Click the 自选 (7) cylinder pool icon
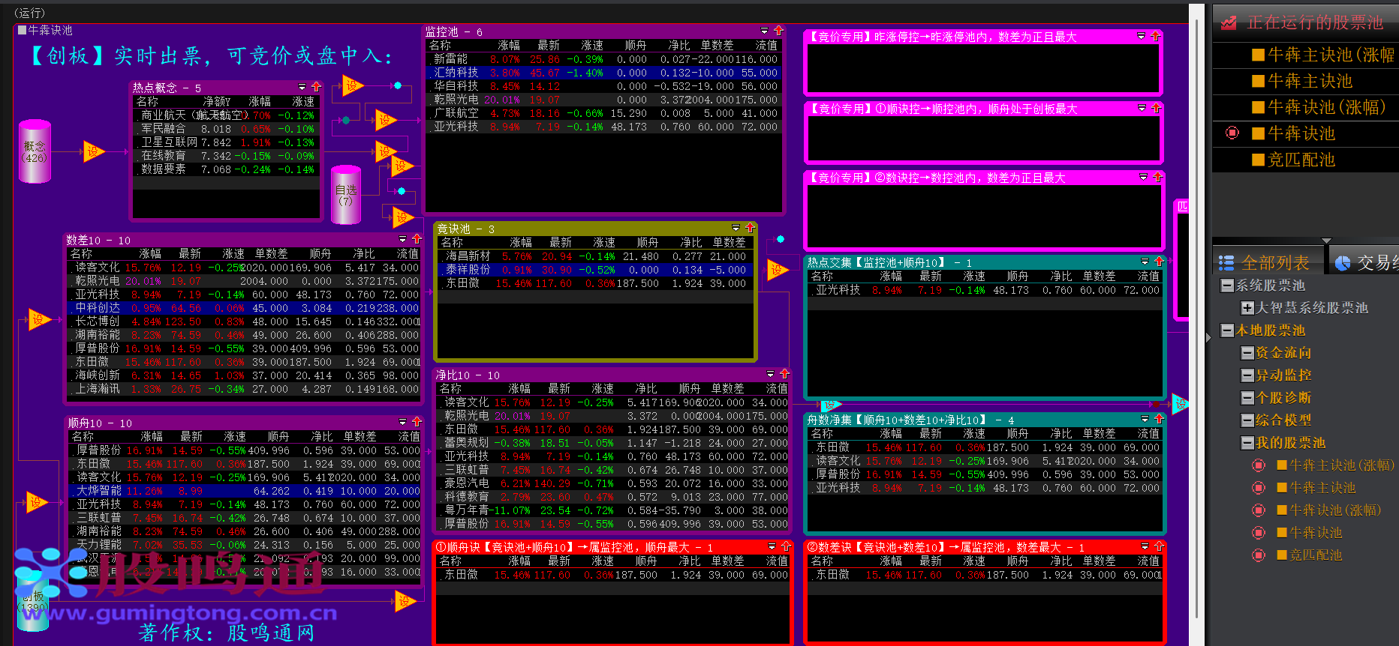Viewport: 1399px width, 646px height. click(x=346, y=196)
